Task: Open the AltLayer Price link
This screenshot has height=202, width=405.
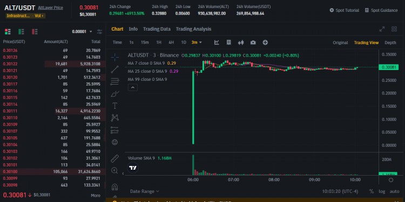Action: (50, 8)
